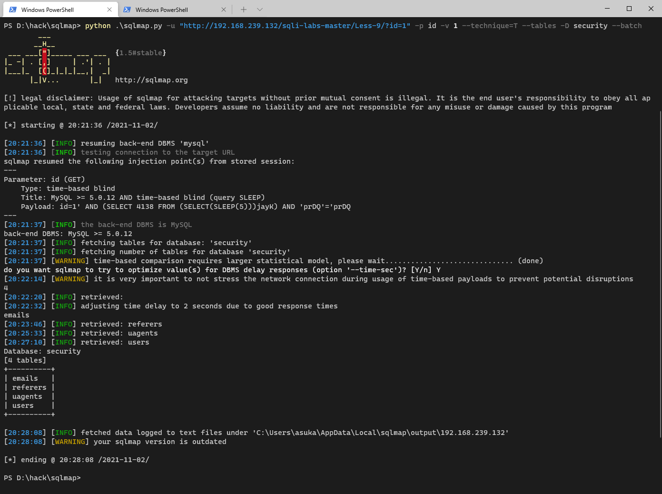Click the vertical scrollbar thumb

pos(660,274)
